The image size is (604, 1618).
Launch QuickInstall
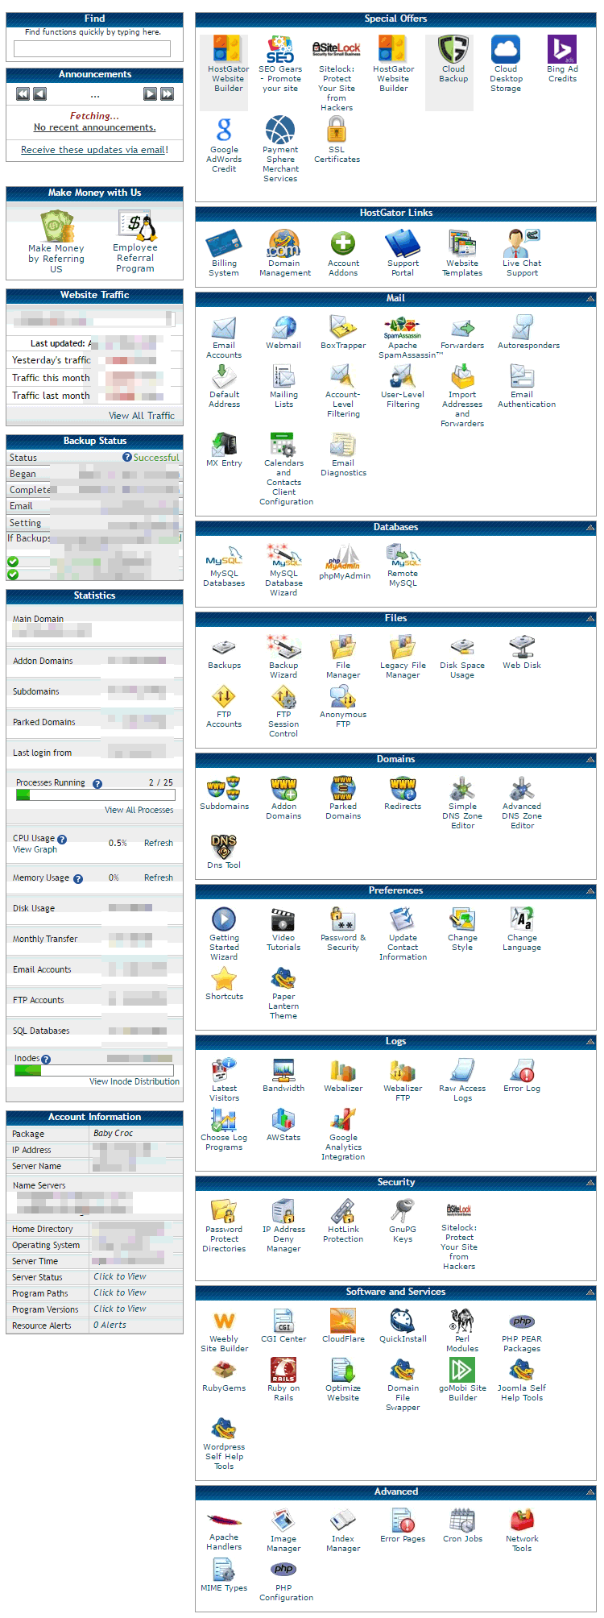[x=403, y=1326]
